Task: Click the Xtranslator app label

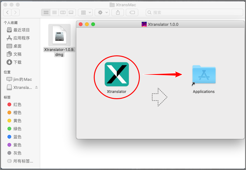Action: coord(116,92)
